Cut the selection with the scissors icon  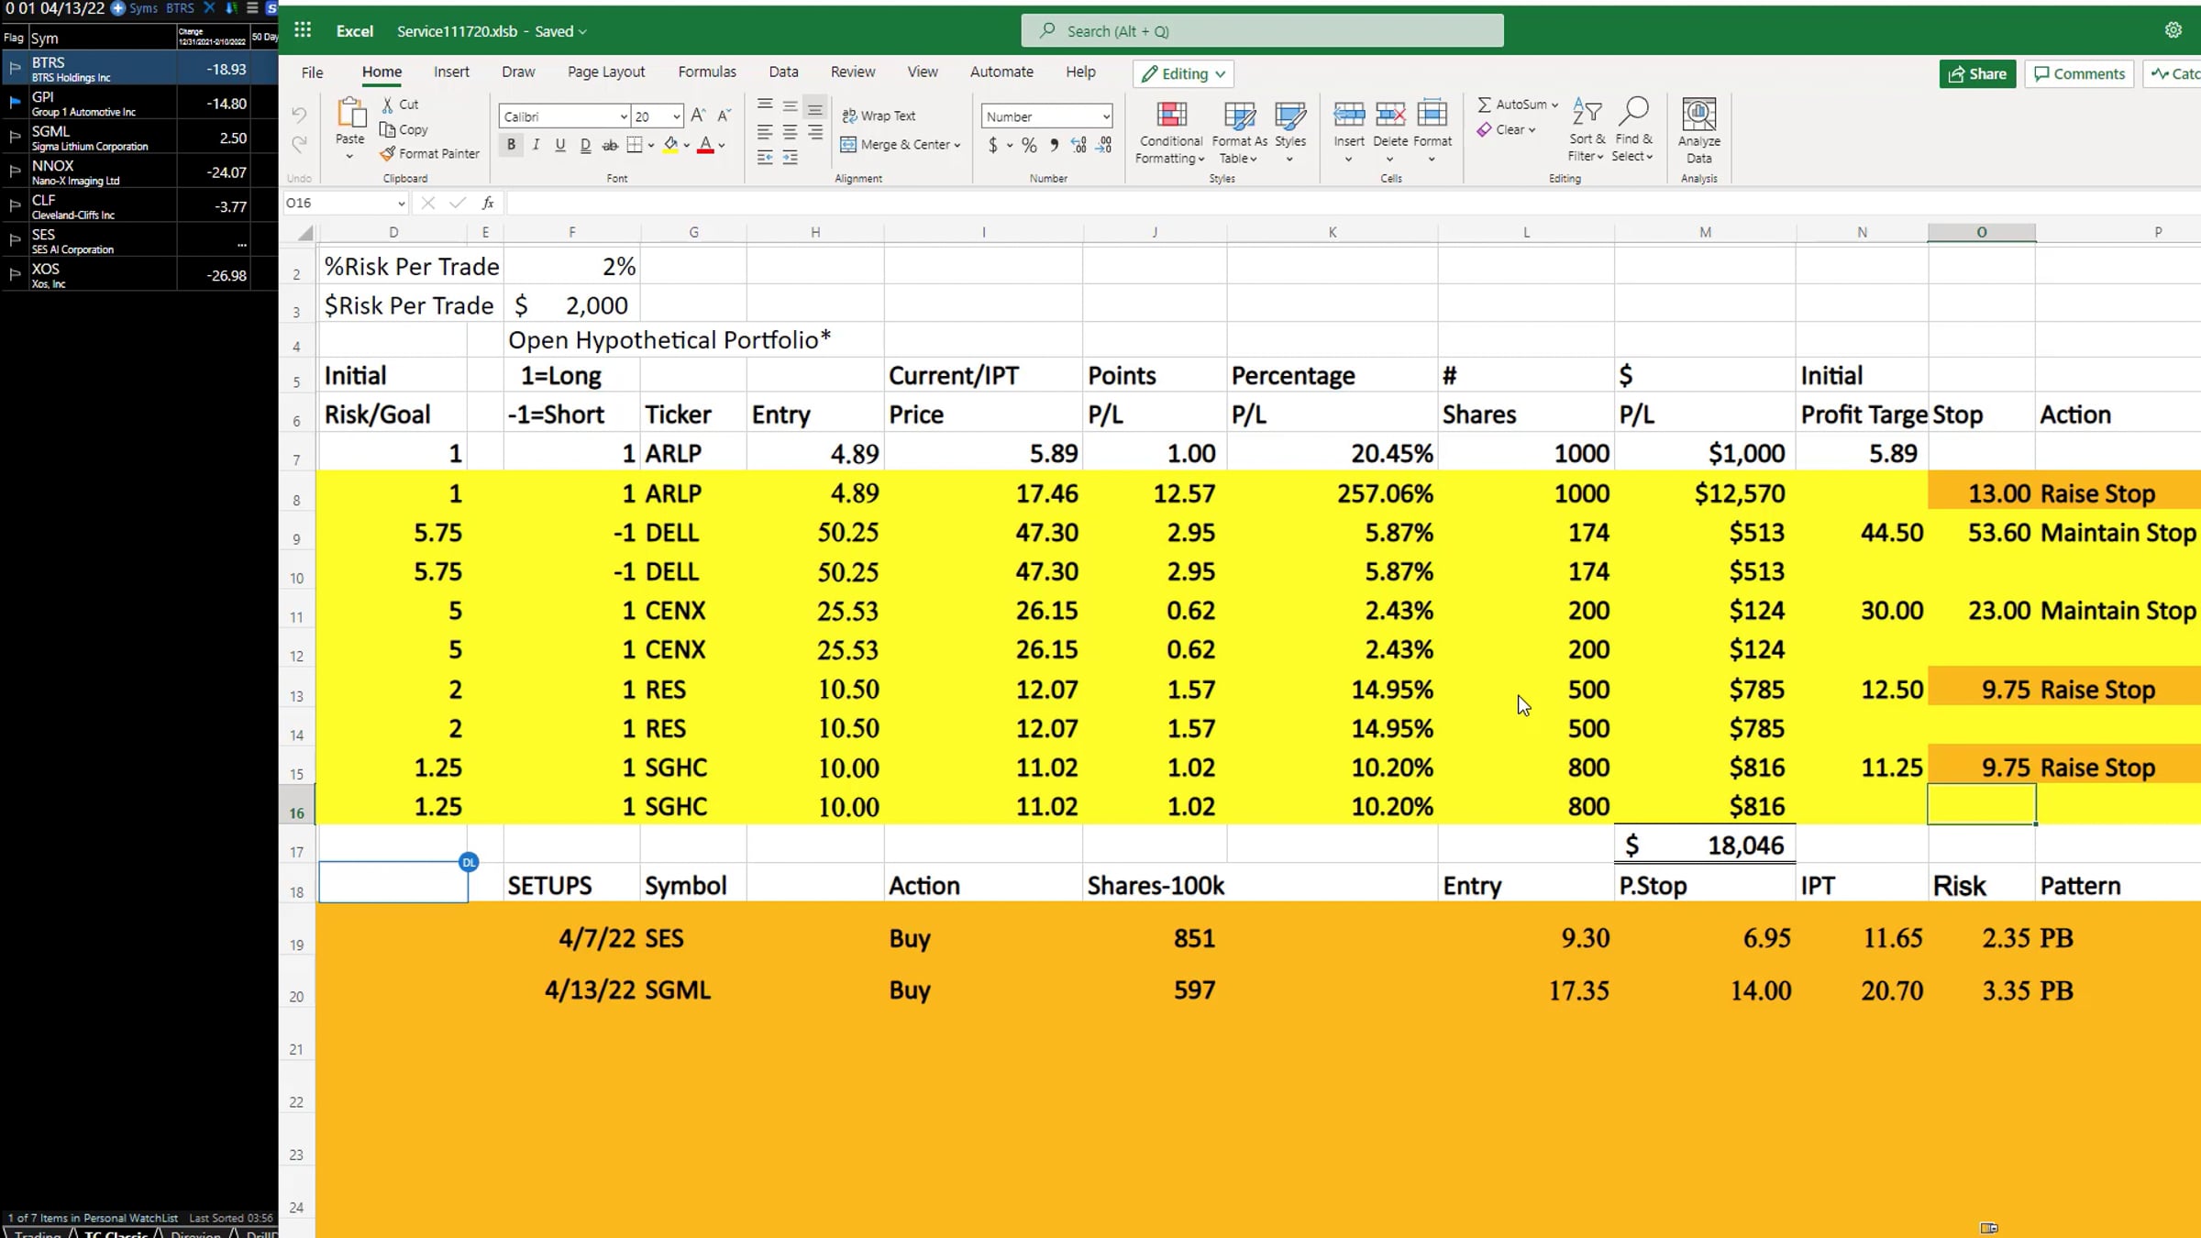coord(388,105)
